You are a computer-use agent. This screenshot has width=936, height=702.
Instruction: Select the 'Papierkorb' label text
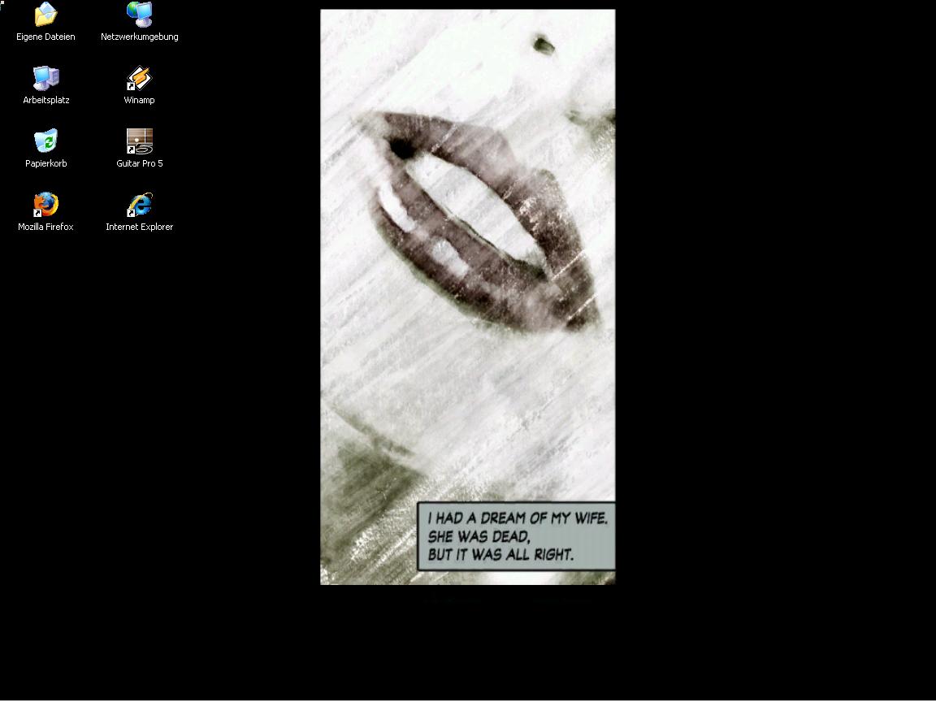tap(46, 163)
